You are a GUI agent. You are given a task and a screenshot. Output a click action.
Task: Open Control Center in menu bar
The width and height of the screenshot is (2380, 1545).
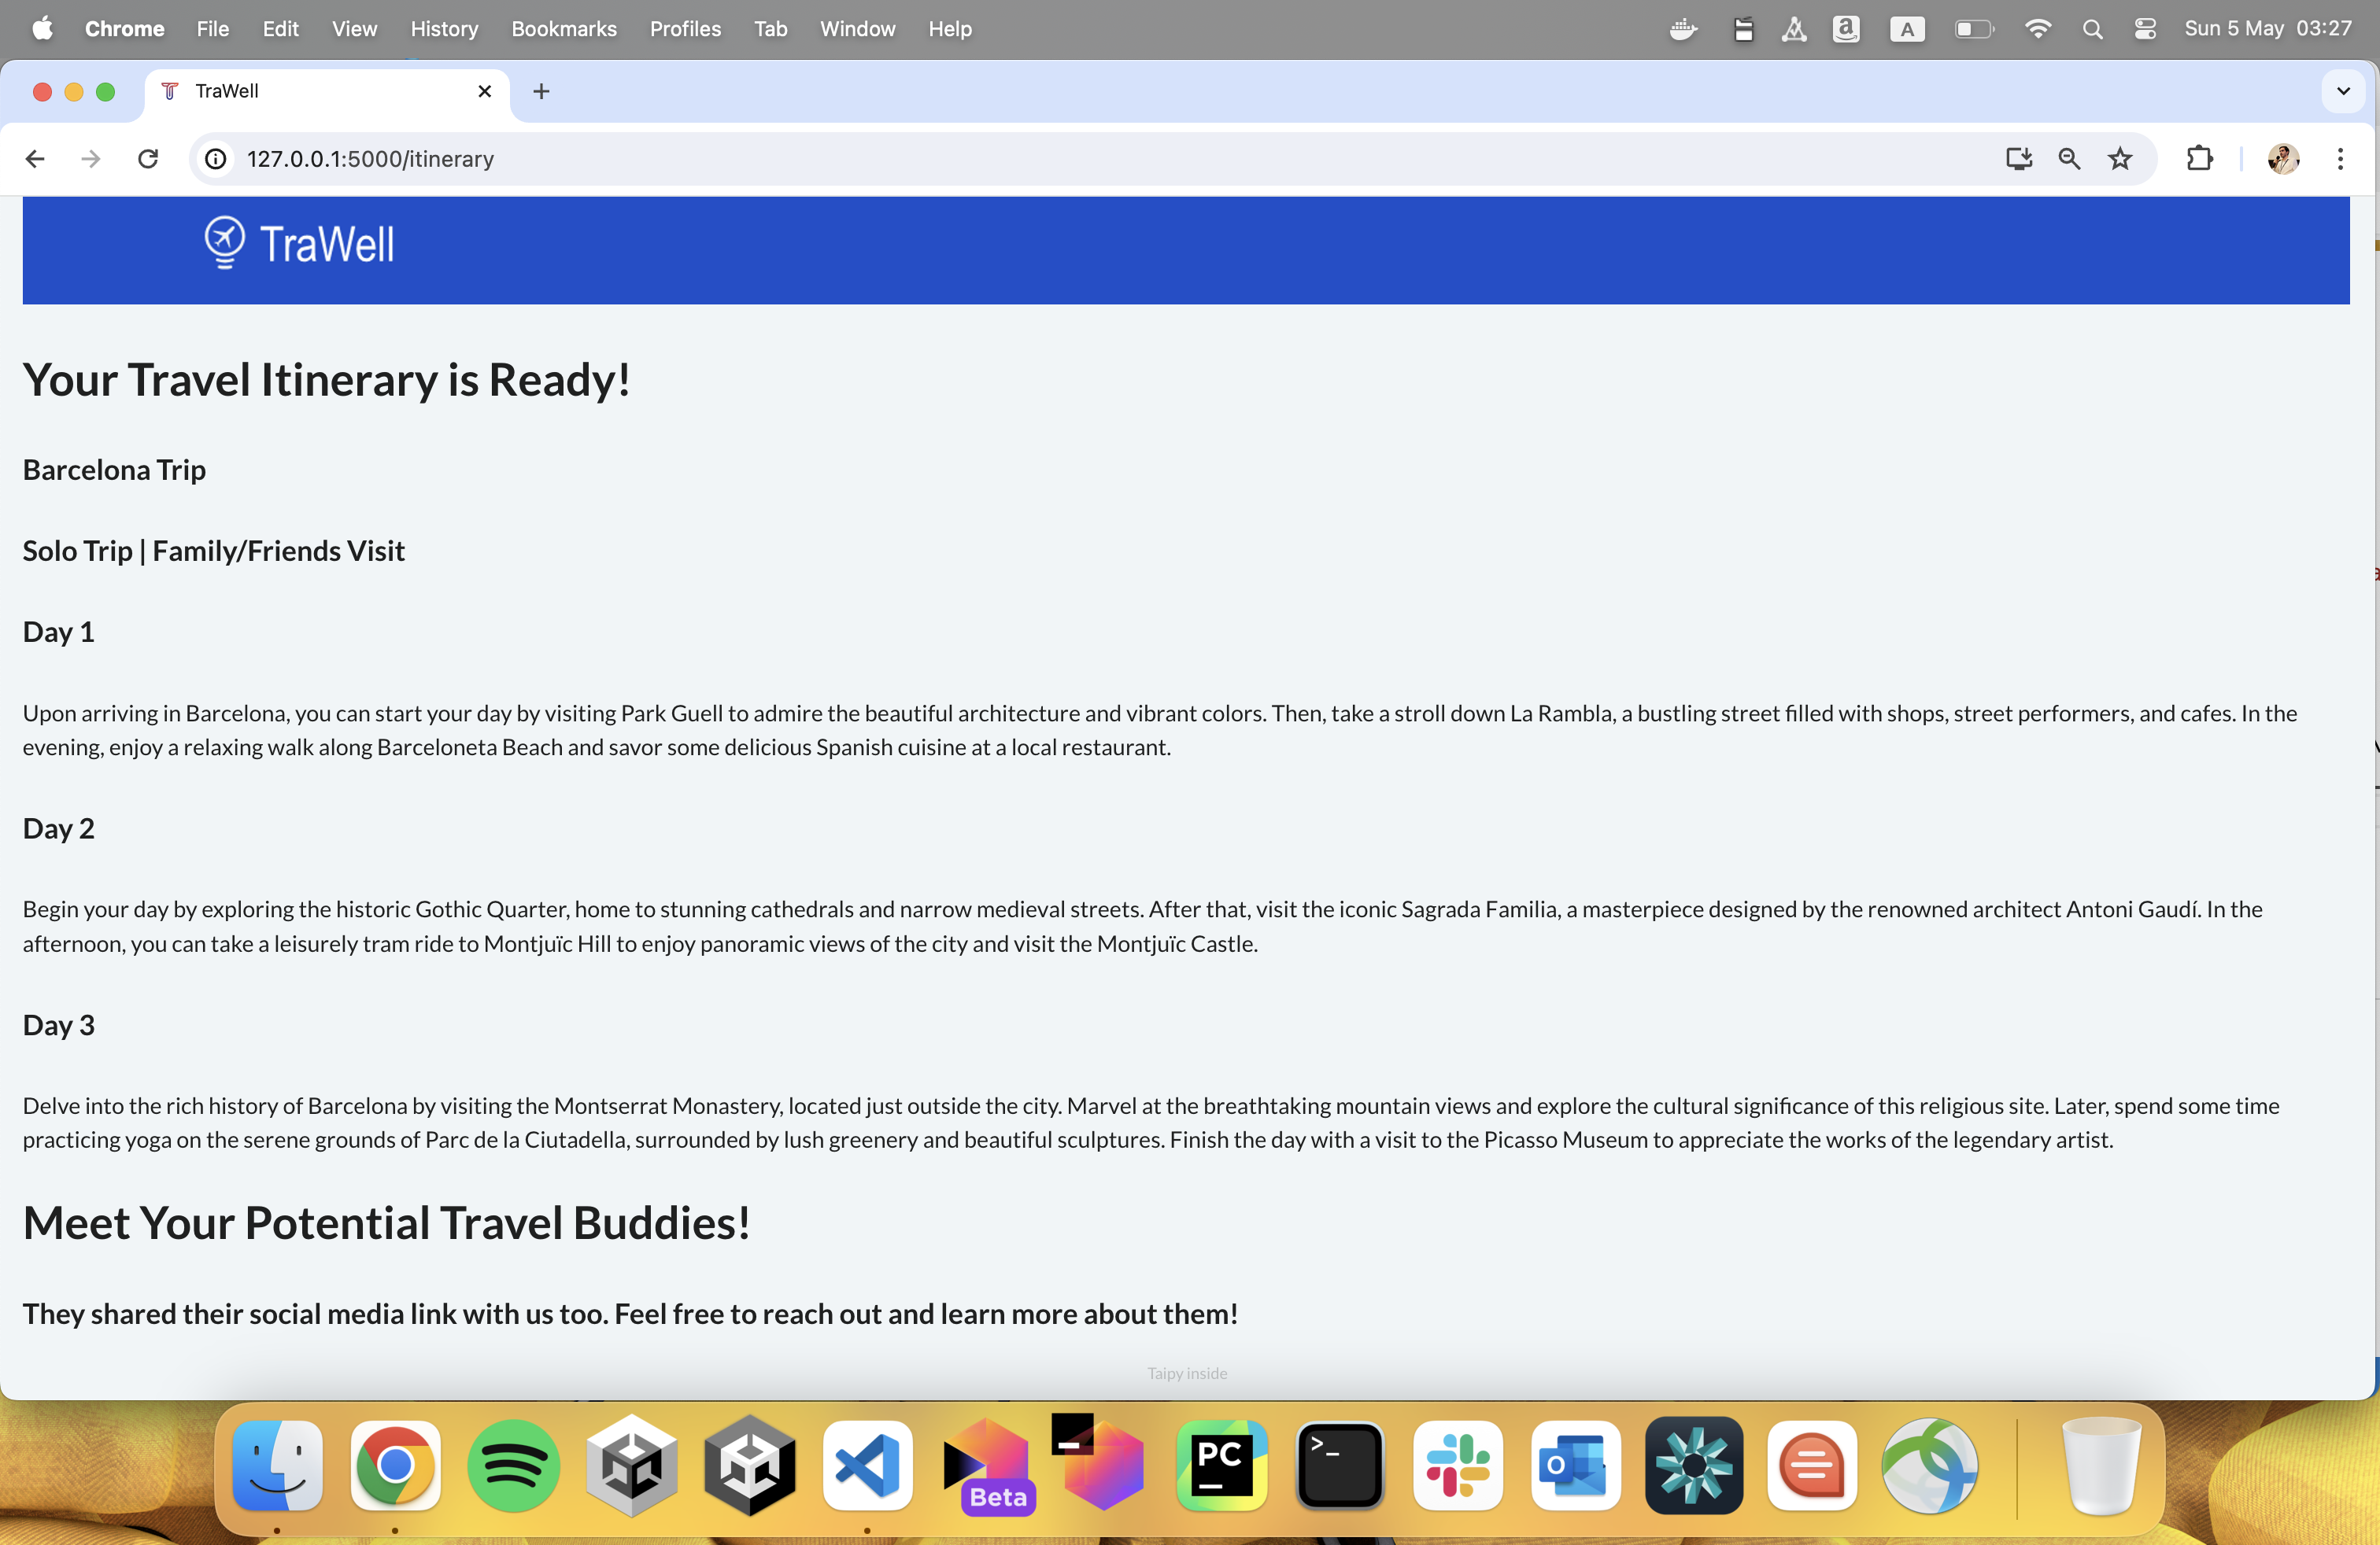[x=2145, y=29]
